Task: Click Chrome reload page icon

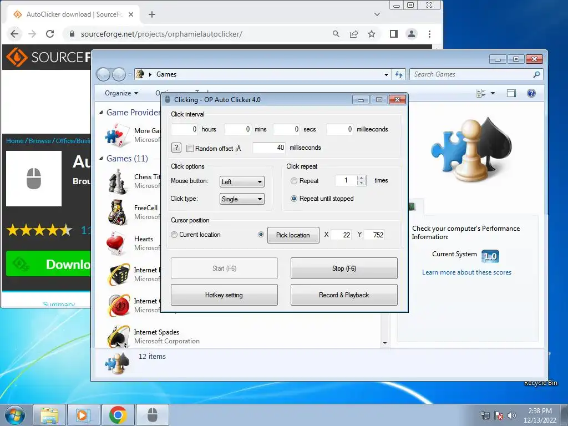Action: click(x=50, y=34)
